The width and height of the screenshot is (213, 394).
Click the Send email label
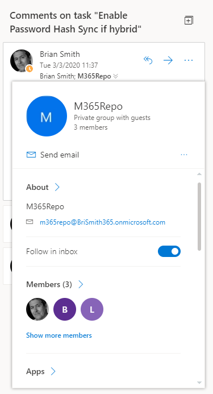click(x=60, y=155)
